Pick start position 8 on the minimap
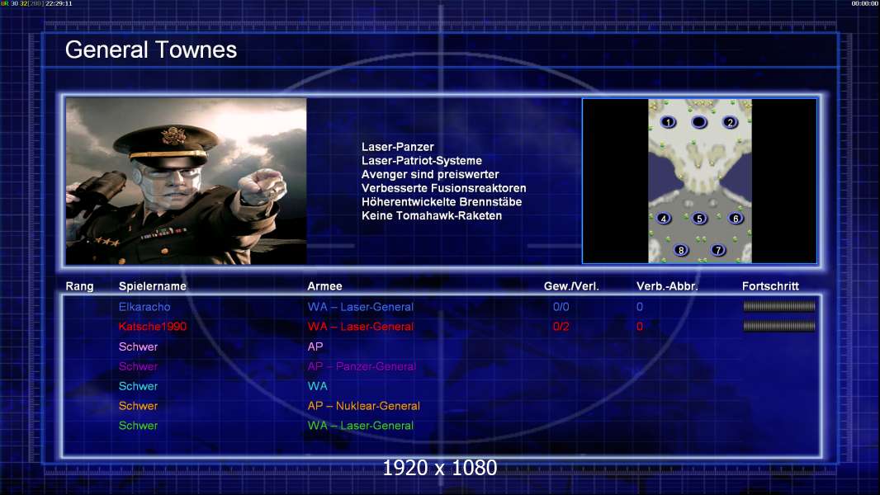The width and height of the screenshot is (880, 495). click(x=681, y=250)
